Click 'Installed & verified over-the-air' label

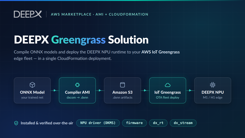(x=47, y=123)
